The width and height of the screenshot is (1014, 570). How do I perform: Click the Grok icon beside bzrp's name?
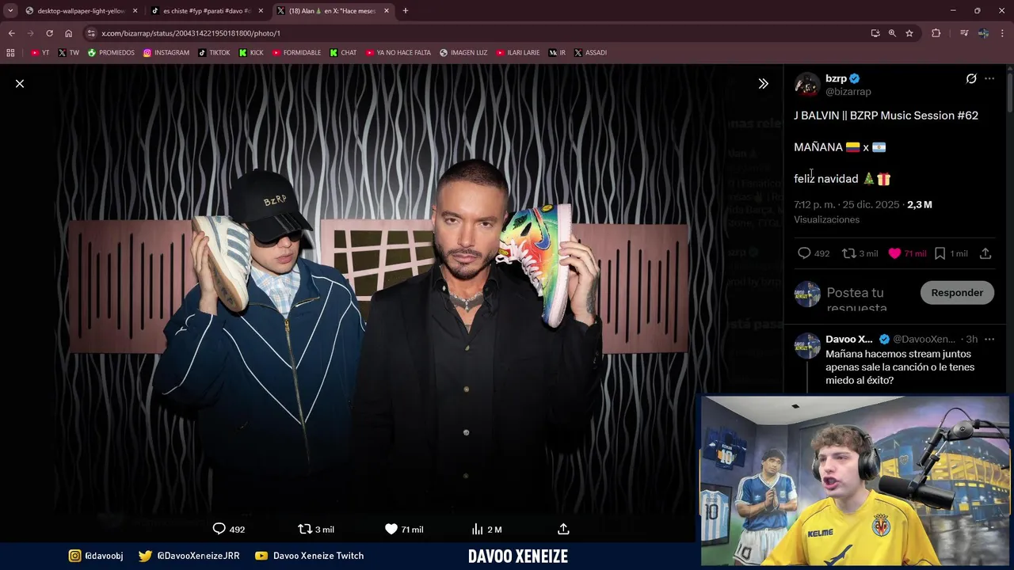click(971, 78)
